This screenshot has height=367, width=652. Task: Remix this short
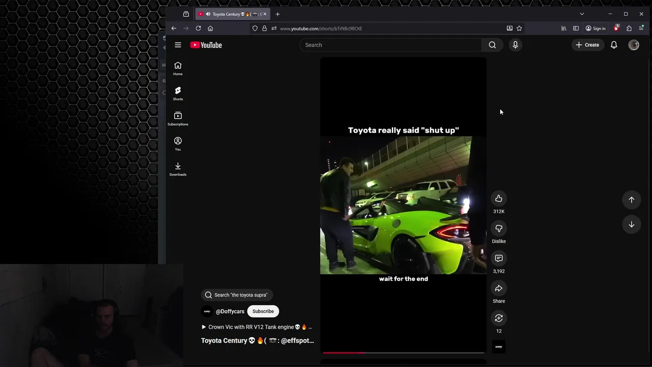point(499,319)
